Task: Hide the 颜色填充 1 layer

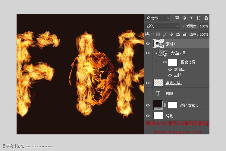Action: [148, 105]
